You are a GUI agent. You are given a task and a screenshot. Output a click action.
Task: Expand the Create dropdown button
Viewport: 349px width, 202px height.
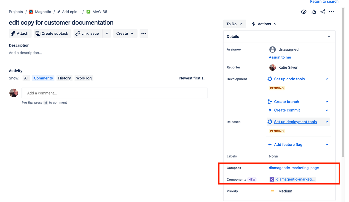[x=125, y=34]
